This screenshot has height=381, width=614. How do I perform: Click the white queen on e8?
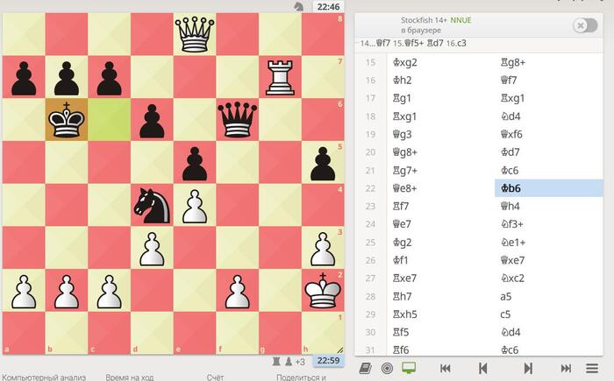tap(194, 34)
